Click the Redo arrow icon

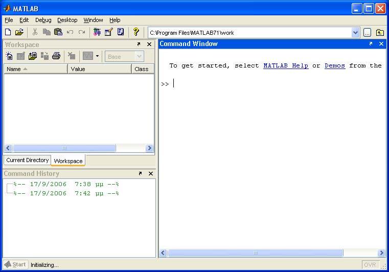pyautogui.click(x=82, y=32)
